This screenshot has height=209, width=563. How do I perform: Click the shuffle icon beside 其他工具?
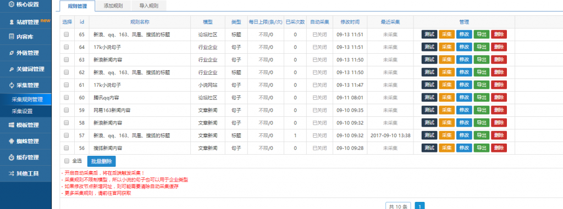11,173
